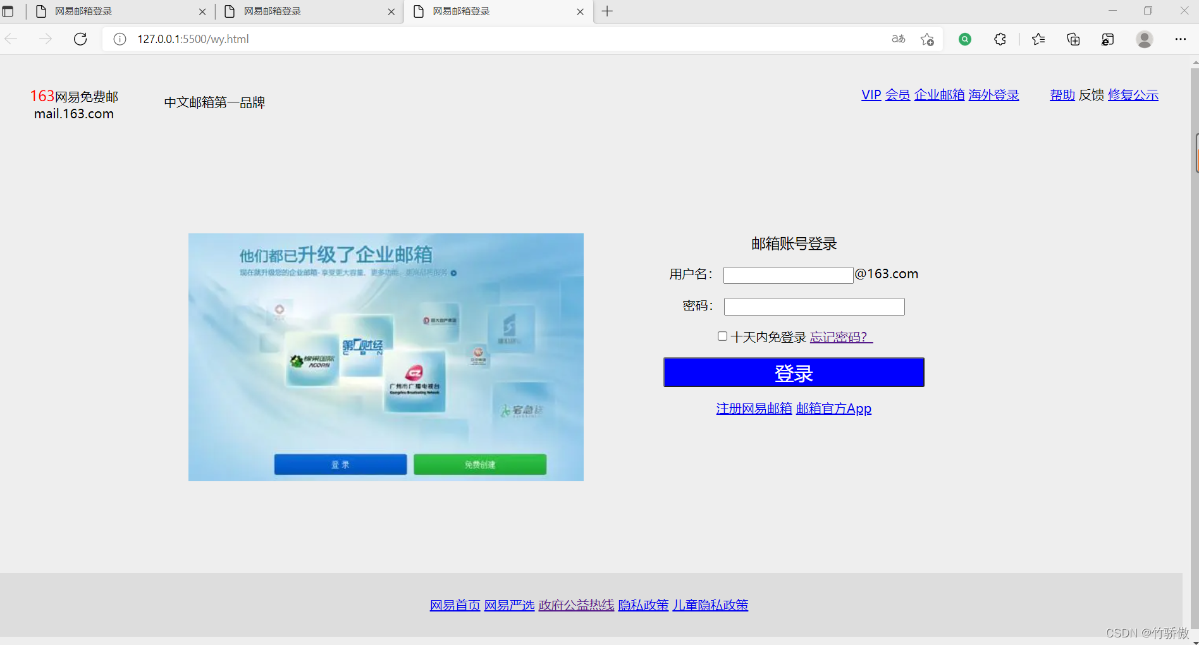Screen dimensions: 1199x645
Task: Open the 企业邮箱 link
Action: [x=939, y=95]
